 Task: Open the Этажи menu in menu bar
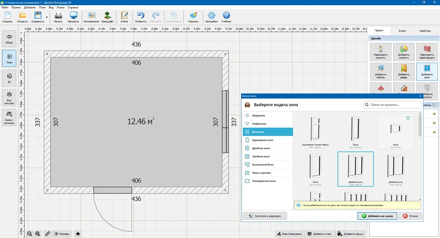pyautogui.click(x=62, y=7)
